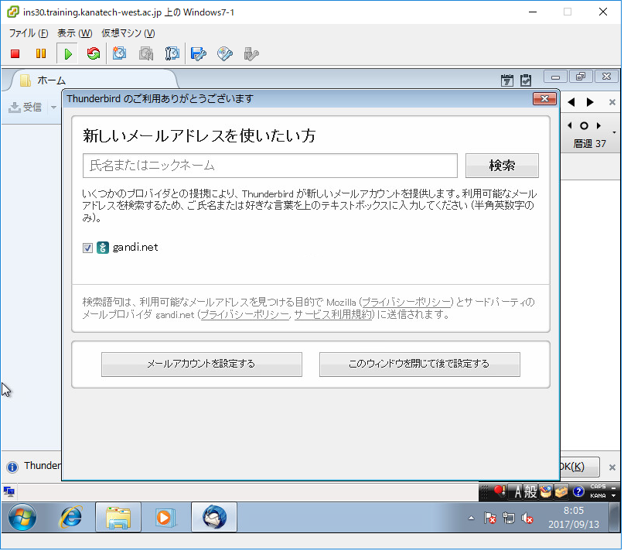624x551 pixels.
Task: Expand the dropdown arrow next to 受信
Action: pos(53,107)
